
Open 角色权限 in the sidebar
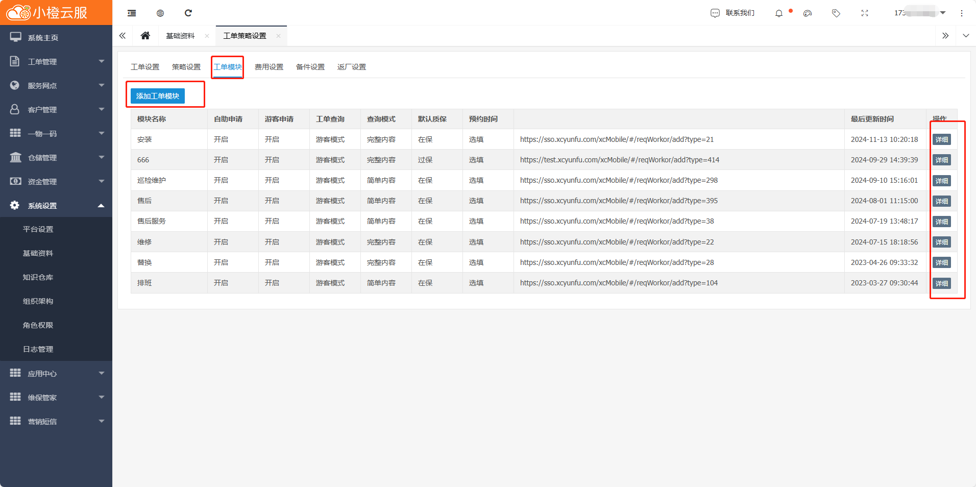point(38,325)
